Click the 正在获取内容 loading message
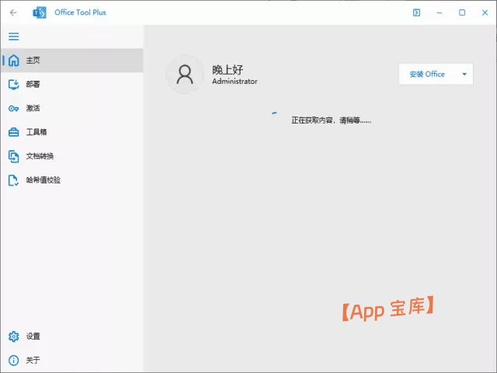497x373 pixels. [x=332, y=120]
